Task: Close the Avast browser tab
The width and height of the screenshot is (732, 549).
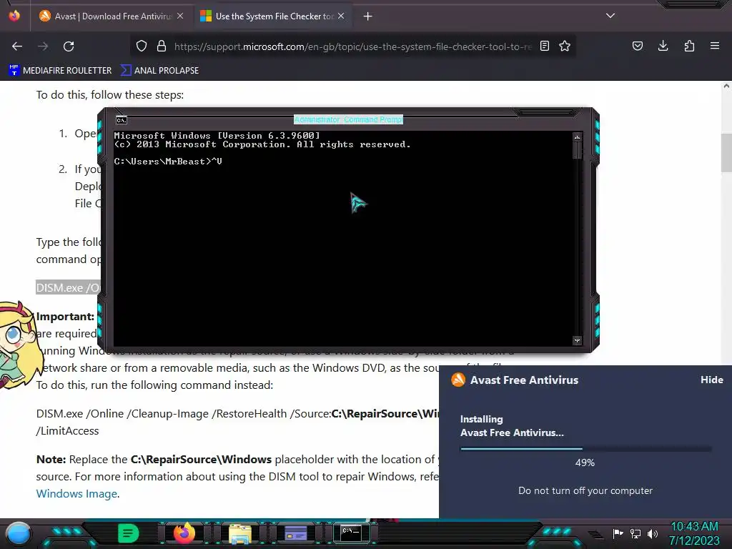Action: coord(180,16)
